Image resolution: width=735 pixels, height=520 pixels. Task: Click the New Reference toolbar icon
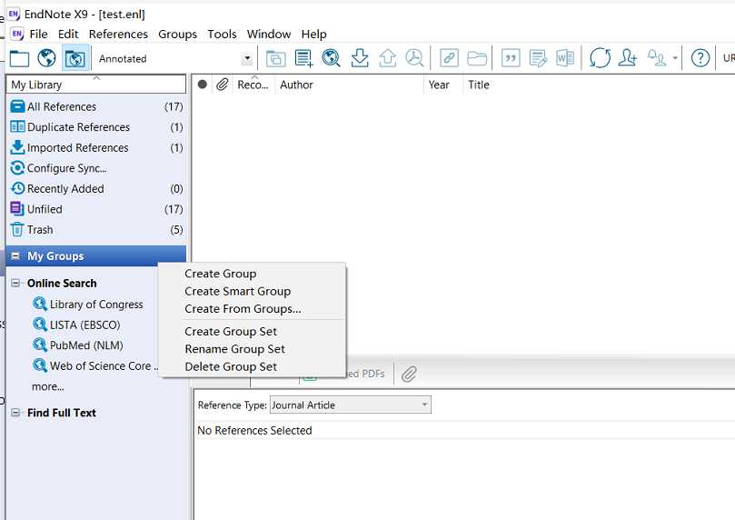[303, 58]
